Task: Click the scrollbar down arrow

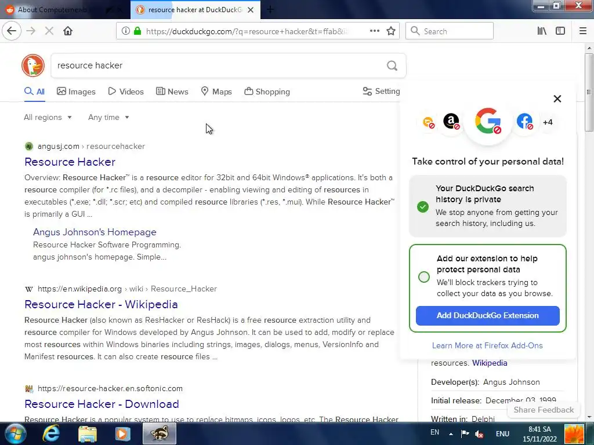Action: 589,417
